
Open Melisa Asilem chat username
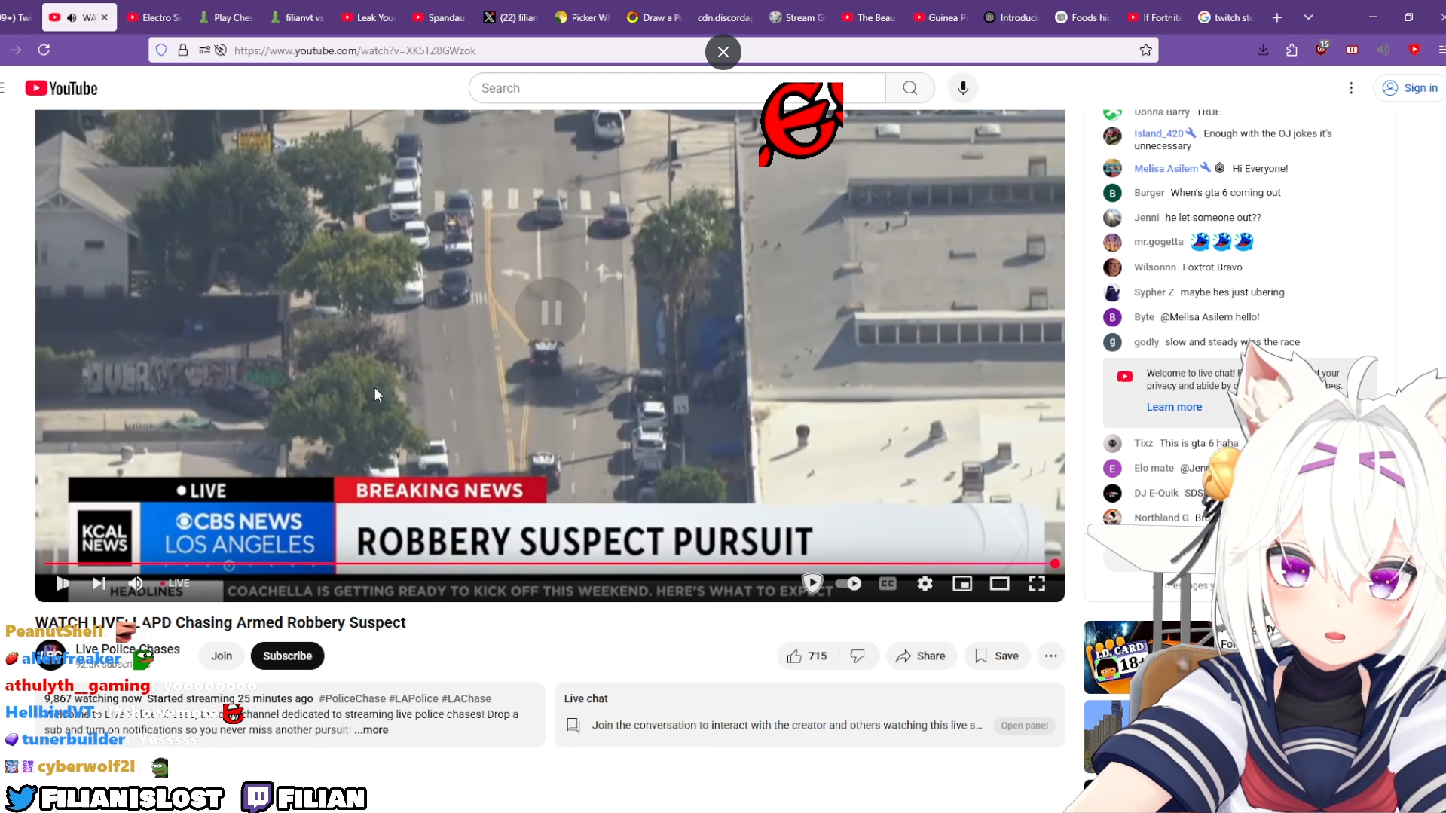[x=1166, y=168]
